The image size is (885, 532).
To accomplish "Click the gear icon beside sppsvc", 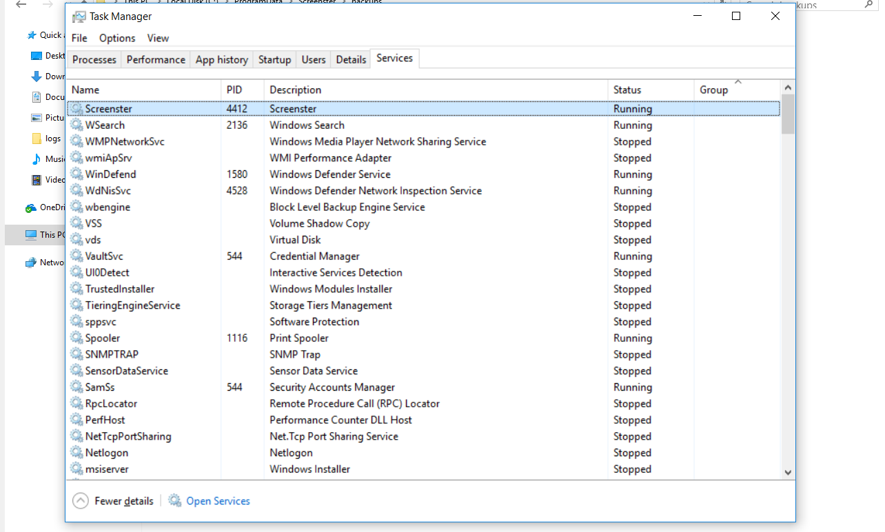I will tap(77, 322).
